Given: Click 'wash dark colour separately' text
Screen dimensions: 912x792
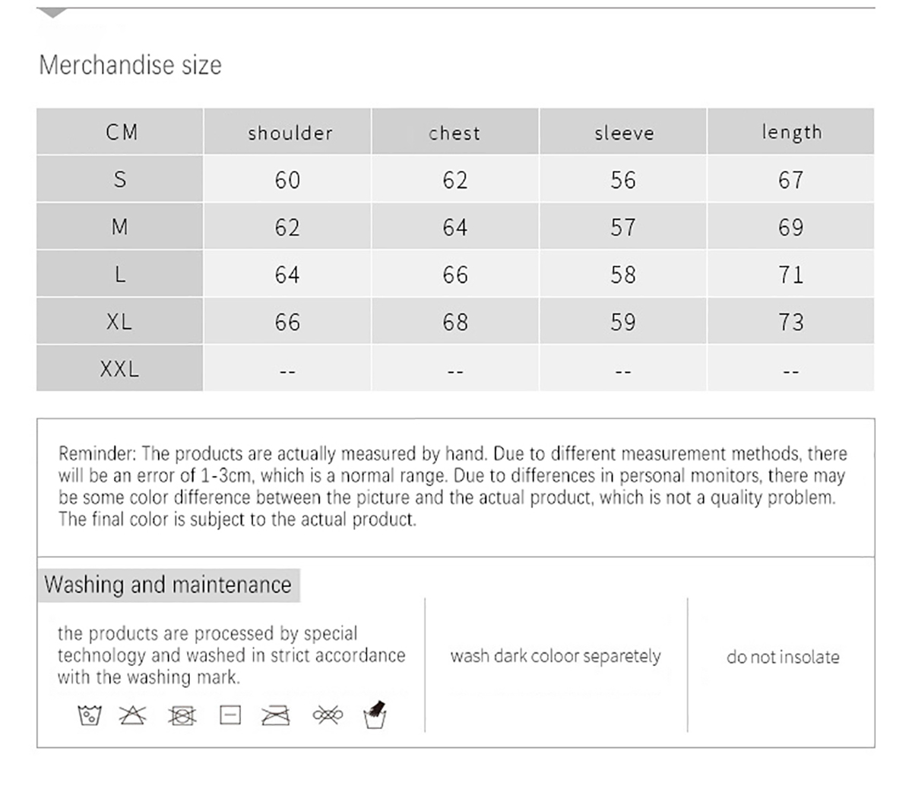Looking at the screenshot, I should click(x=556, y=656).
